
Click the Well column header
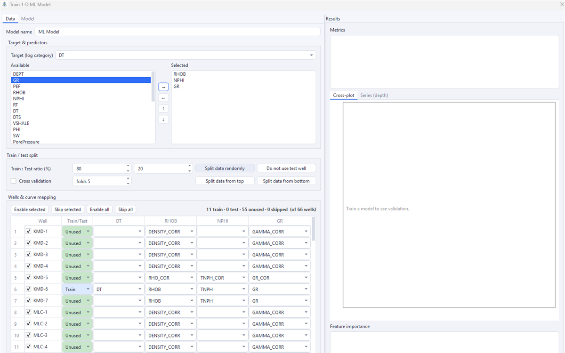click(x=43, y=221)
